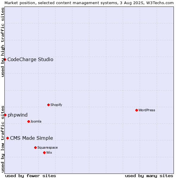Viewport: 178px width, 178px height.
Task: Click the red Squarespace data point
Action: pyautogui.click(x=35, y=147)
